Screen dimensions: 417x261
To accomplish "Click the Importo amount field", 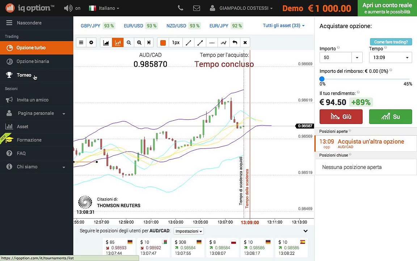I will click(x=335, y=58).
